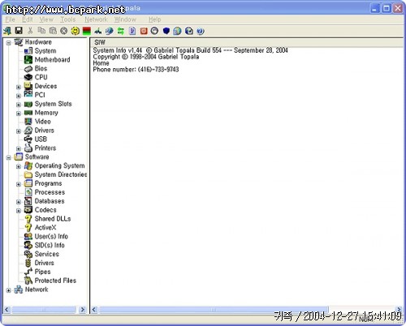Expand the Printers node
Screen dimensions: 406x326
point(19,148)
